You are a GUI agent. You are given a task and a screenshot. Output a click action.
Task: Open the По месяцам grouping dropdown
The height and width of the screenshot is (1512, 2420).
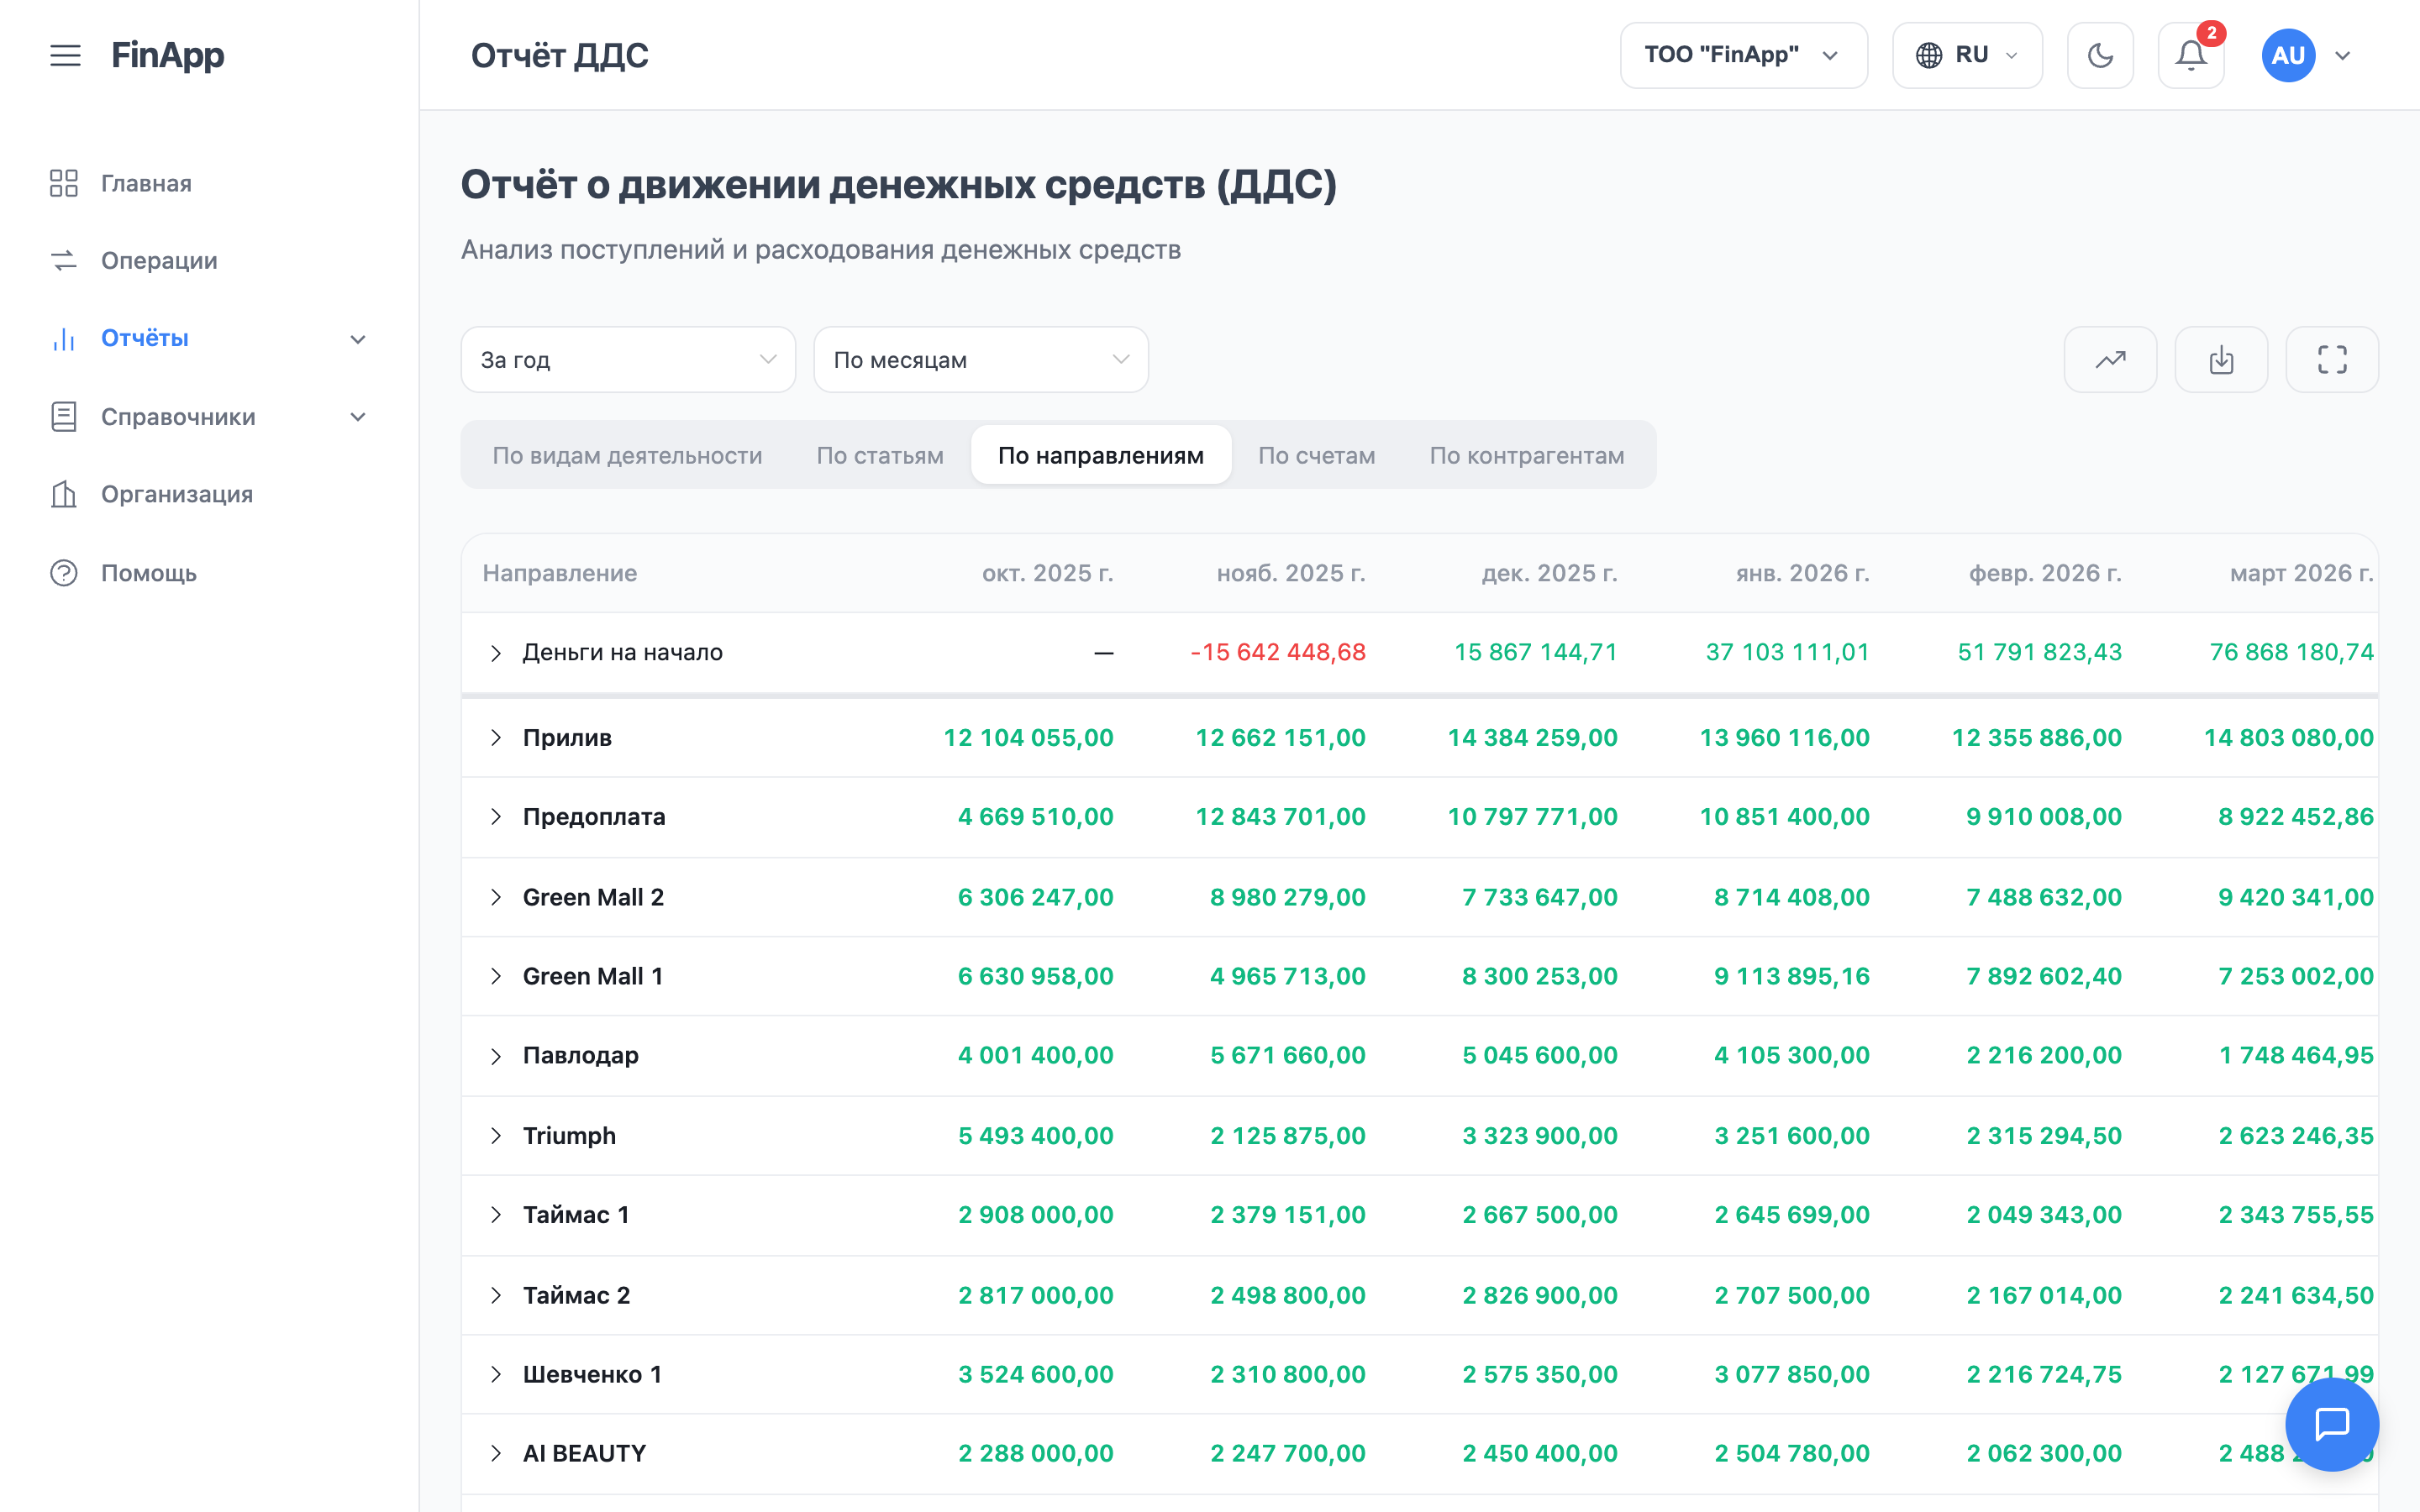click(981, 360)
